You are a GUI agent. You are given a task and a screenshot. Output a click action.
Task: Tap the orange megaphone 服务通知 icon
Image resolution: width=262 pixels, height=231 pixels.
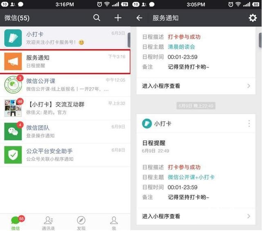tap(13, 62)
